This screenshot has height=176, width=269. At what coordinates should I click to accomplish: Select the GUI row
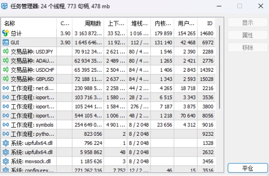click(108, 43)
